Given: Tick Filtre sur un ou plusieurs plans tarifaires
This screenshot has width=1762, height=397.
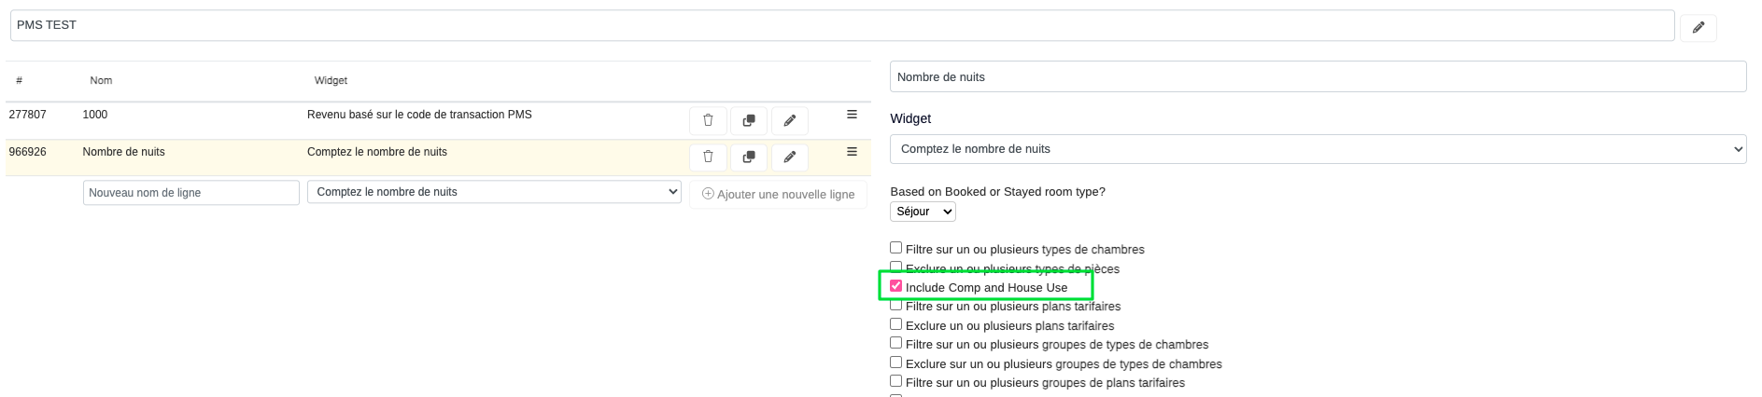Looking at the screenshot, I should click(896, 305).
